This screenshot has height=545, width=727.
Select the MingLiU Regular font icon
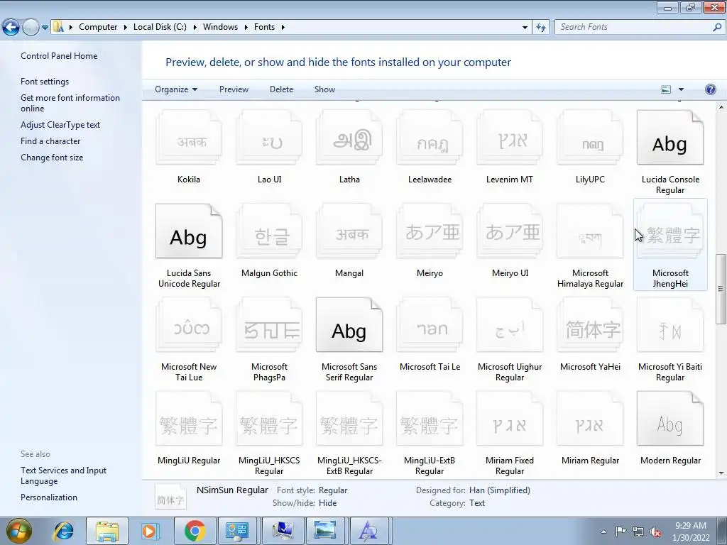[x=189, y=419]
